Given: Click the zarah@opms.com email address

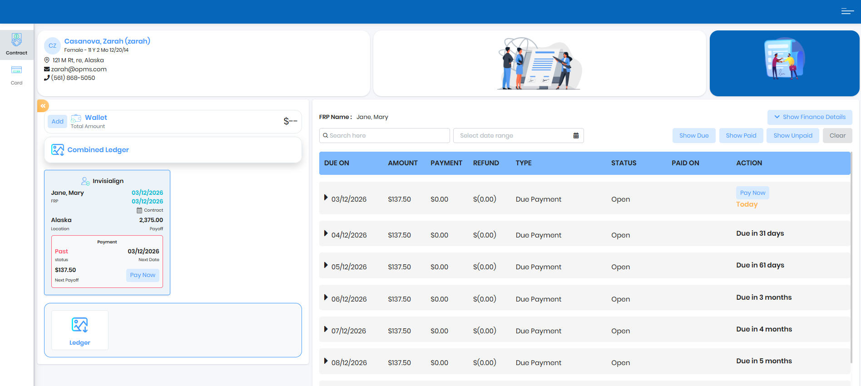Looking at the screenshot, I should [79, 69].
